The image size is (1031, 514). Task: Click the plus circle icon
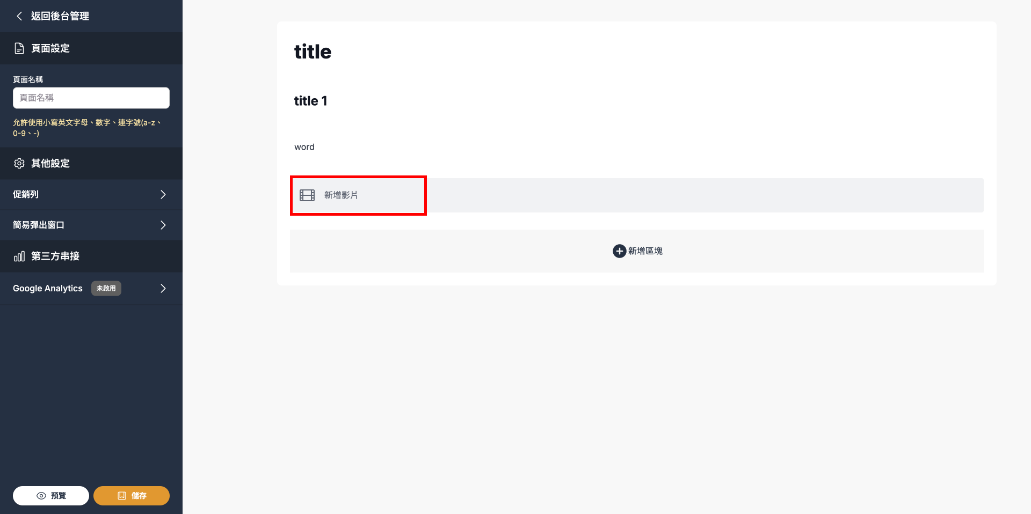pyautogui.click(x=619, y=251)
